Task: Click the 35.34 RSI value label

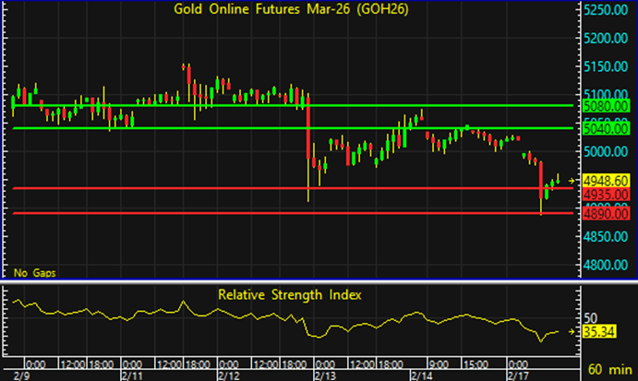Action: [601, 332]
